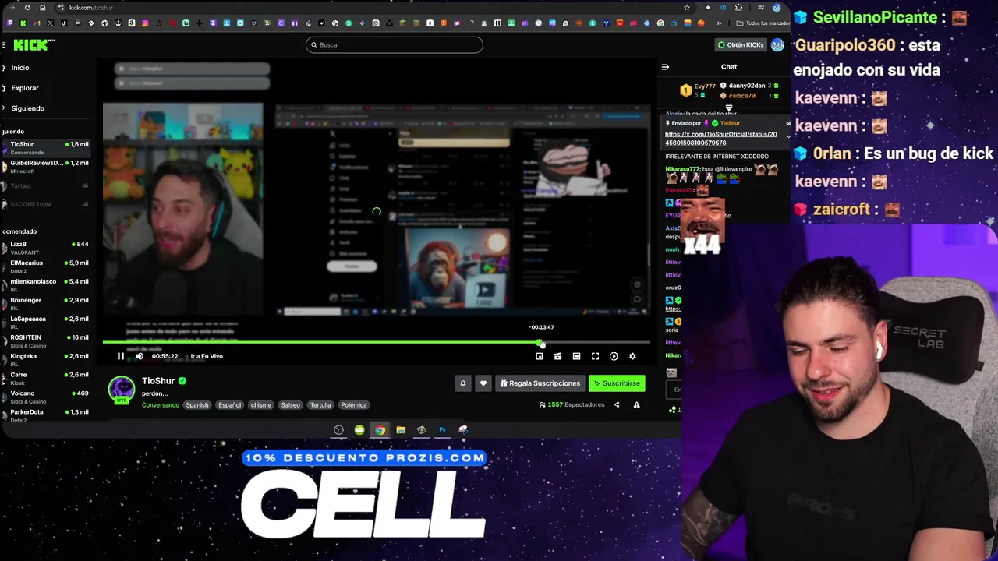Click danny02dan in chat leaderboard
The width and height of the screenshot is (998, 561).
point(747,86)
